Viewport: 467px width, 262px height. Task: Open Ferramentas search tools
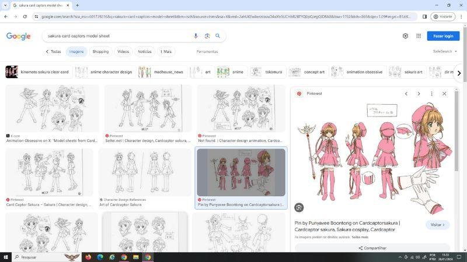207,51
